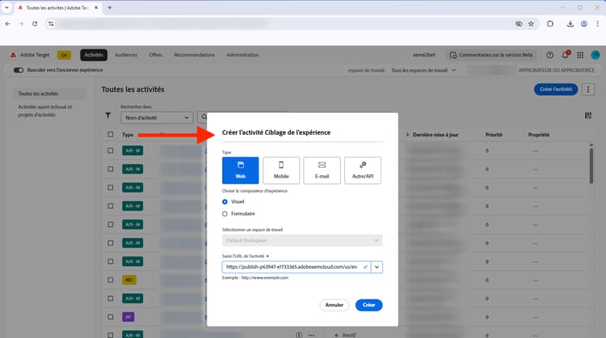Open the Activités tab

94,55
